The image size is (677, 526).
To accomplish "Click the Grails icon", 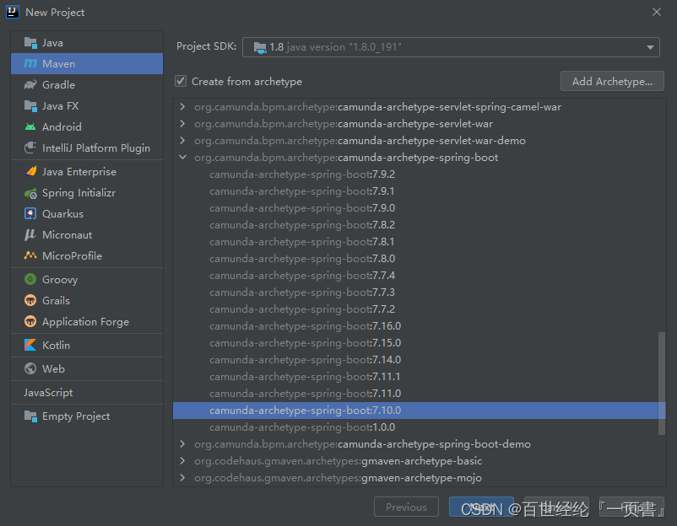I will [30, 300].
